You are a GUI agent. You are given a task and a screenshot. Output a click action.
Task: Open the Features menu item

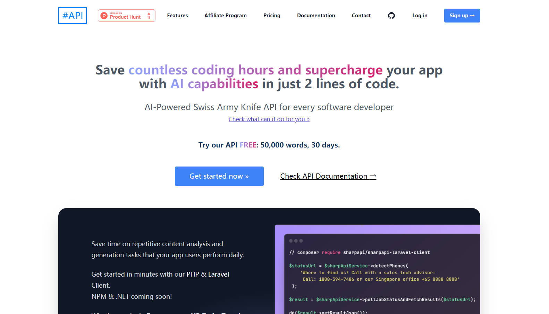coord(177,16)
